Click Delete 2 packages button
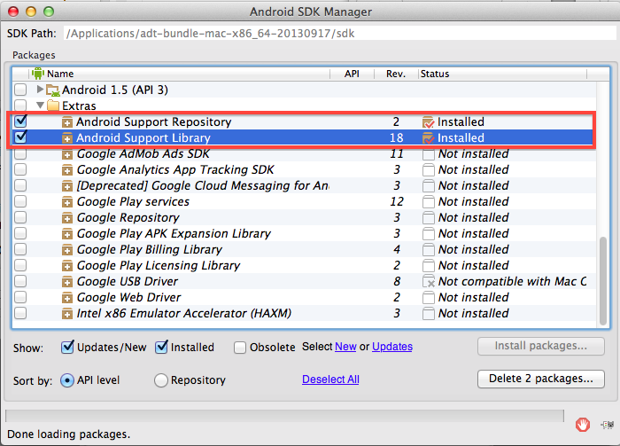Viewport: 620px width, 446px height. (x=541, y=379)
